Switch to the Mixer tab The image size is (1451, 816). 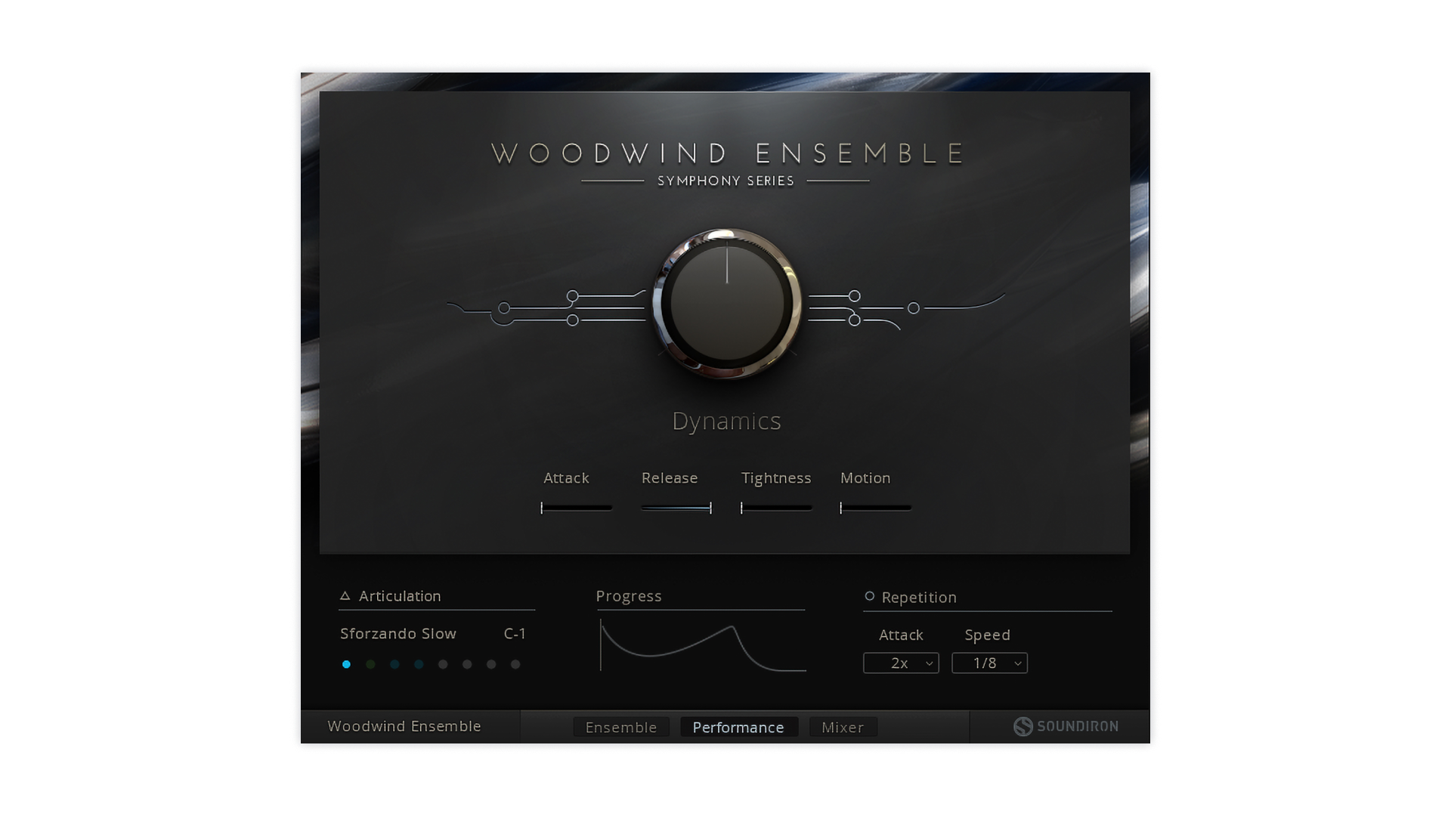point(843,728)
